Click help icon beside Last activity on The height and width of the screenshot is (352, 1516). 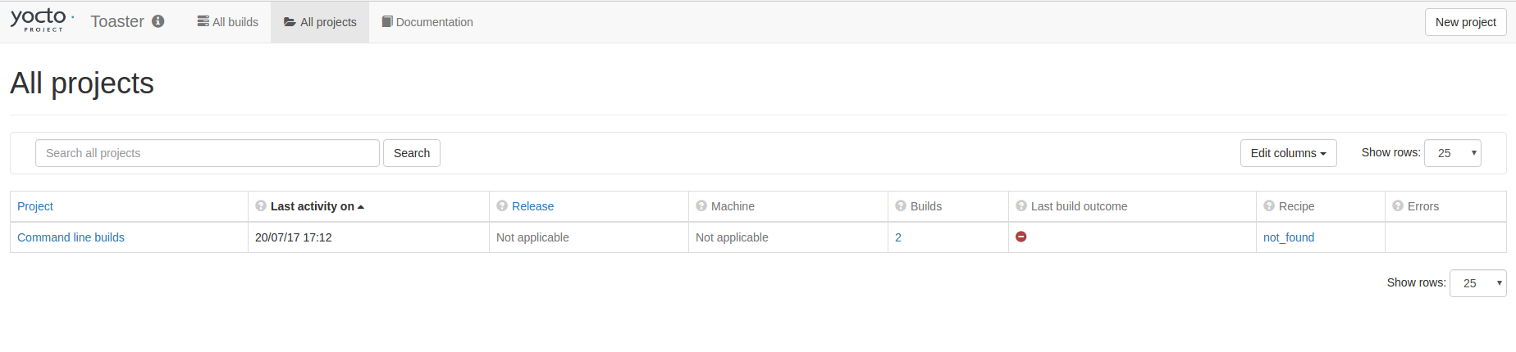(x=261, y=206)
